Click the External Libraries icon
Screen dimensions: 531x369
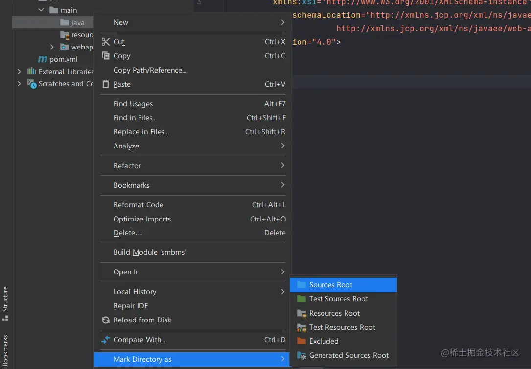[x=31, y=71]
